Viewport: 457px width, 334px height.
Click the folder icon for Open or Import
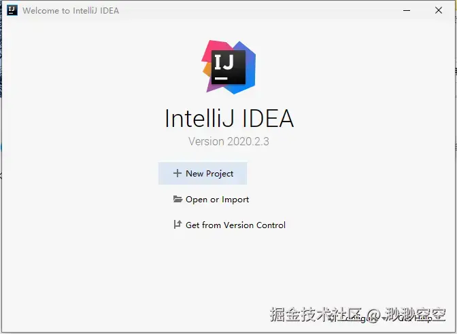point(177,199)
